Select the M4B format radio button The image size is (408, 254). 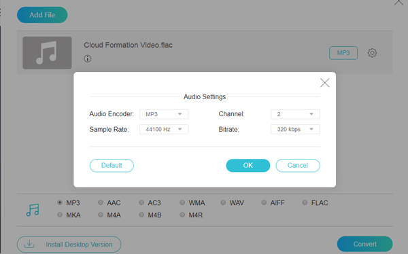tap(141, 215)
